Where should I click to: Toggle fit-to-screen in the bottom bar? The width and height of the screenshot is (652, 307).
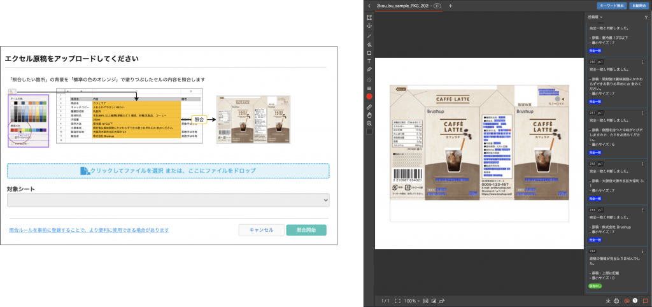397,301
